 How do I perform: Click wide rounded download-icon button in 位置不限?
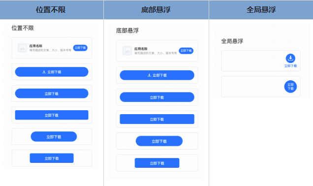point(52,72)
